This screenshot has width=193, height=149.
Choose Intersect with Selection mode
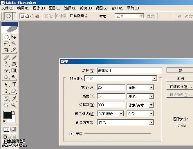point(37,16)
